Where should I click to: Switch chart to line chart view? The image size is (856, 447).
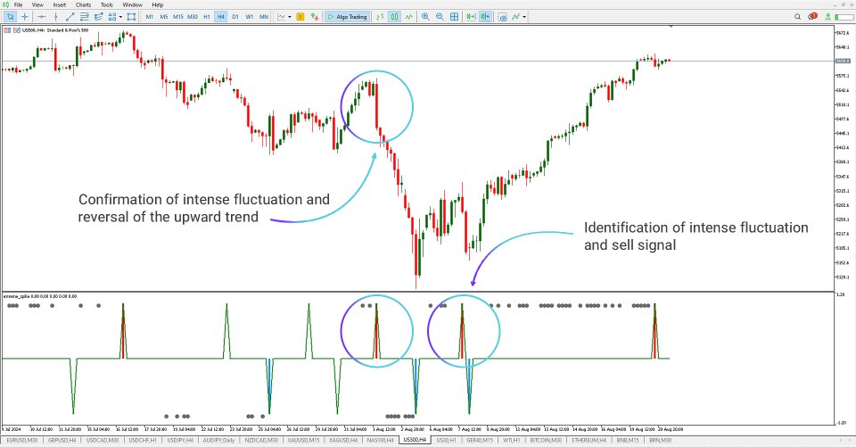(408, 17)
